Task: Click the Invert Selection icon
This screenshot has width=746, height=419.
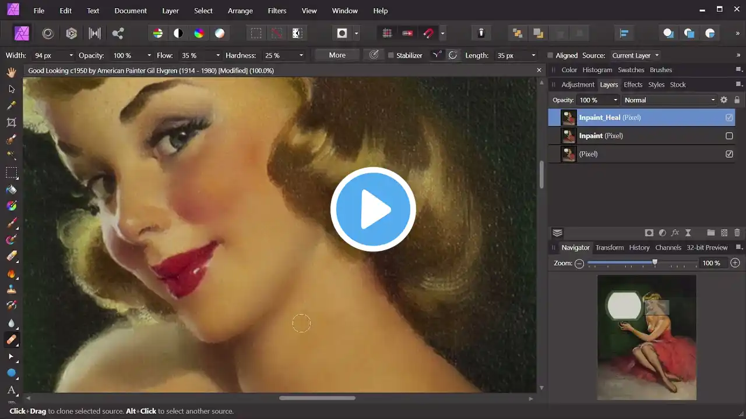Action: pos(297,33)
